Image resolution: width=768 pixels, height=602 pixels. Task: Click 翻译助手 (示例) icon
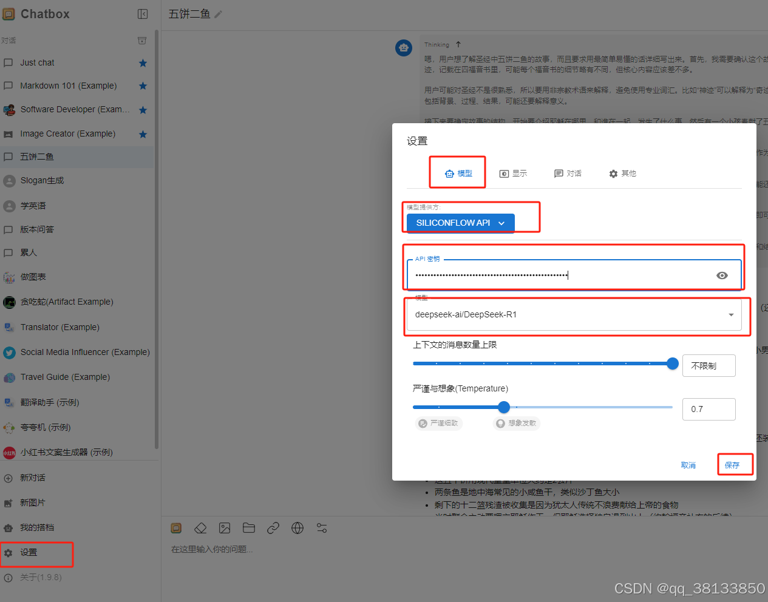tap(9, 402)
